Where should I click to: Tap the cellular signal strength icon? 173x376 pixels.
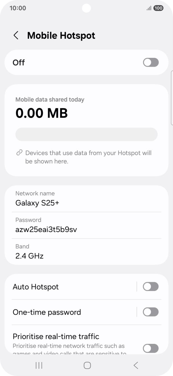point(148,8)
